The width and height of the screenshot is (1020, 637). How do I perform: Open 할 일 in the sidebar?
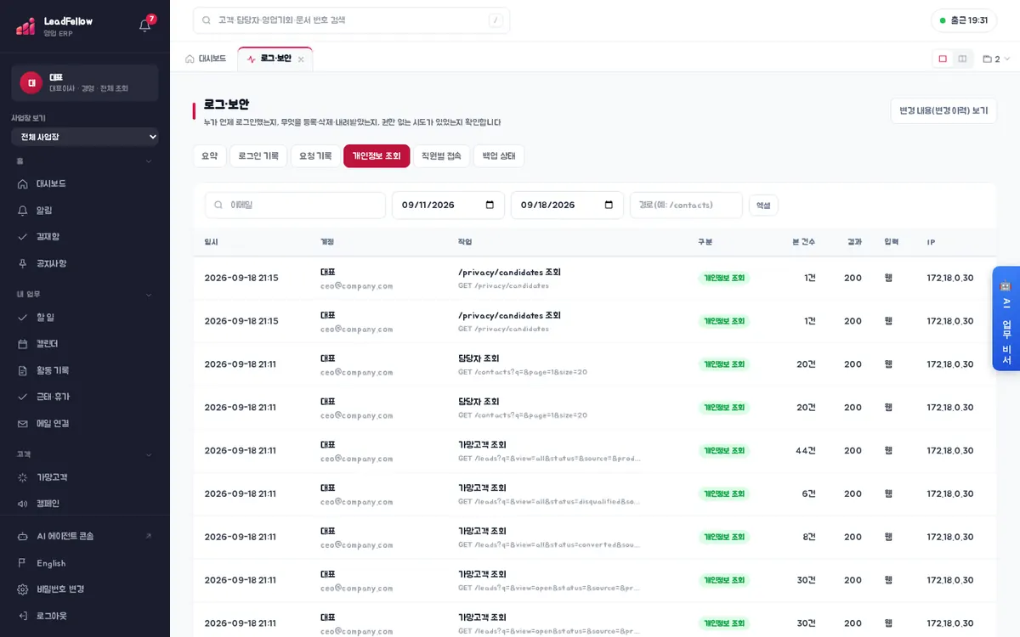tap(85, 317)
